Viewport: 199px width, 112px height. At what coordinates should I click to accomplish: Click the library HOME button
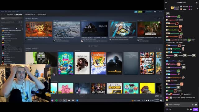(10, 18)
